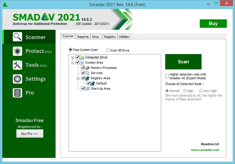This screenshot has height=164, width=235.
Task: Click the Protect shield icon
Action: pos(17,51)
